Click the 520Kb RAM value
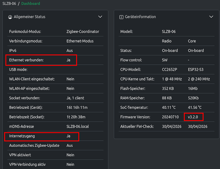This screenshot has width=220, height=169. [x=193, y=98]
